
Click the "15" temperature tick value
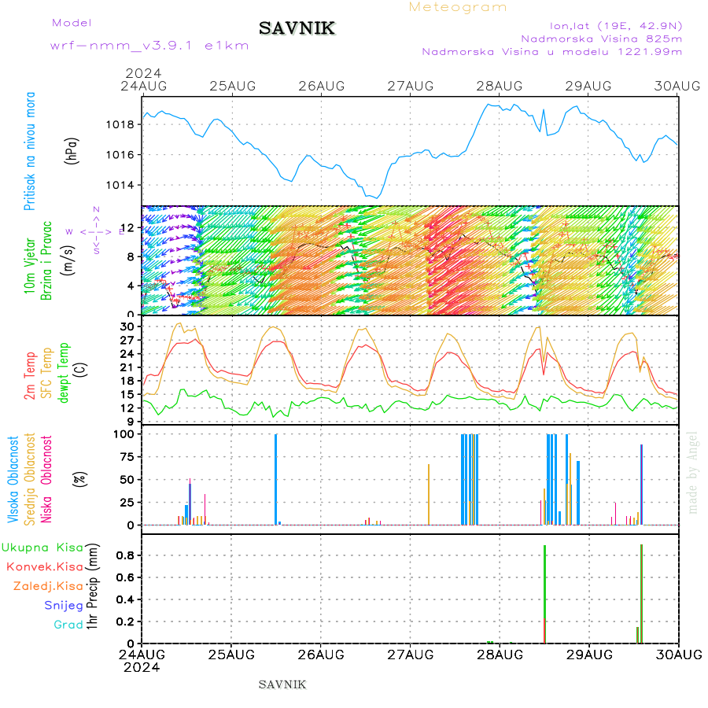127,394
